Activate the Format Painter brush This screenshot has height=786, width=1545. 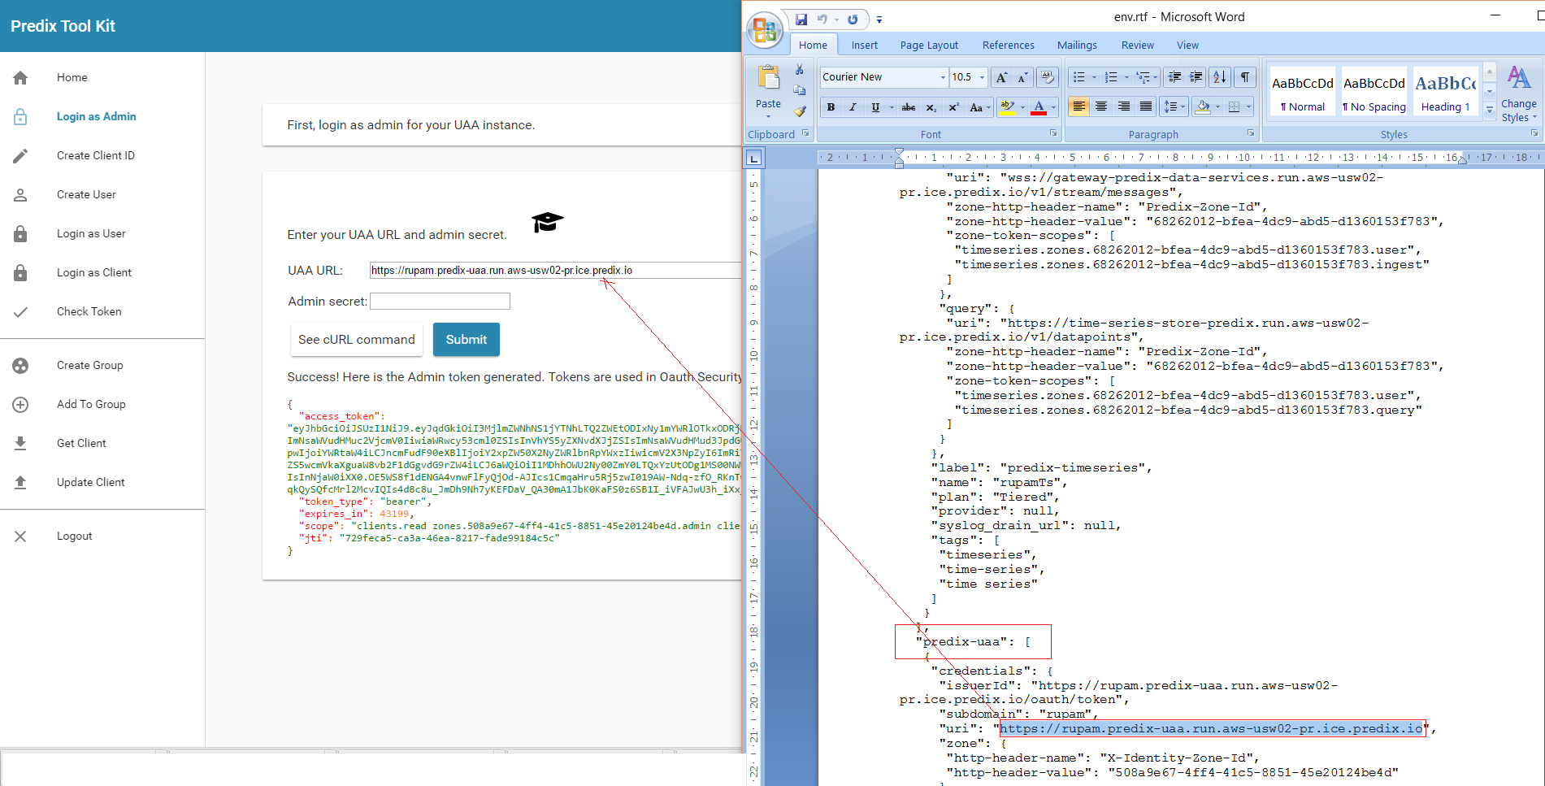pyautogui.click(x=800, y=111)
